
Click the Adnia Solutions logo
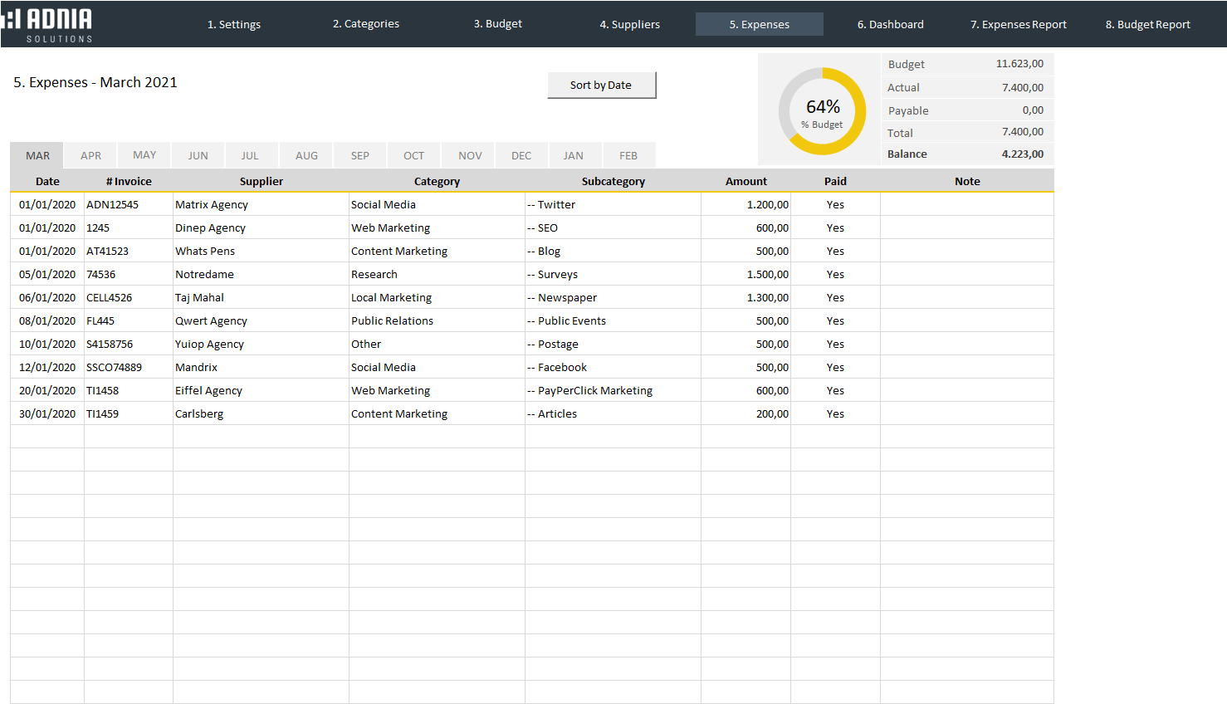pos(48,24)
